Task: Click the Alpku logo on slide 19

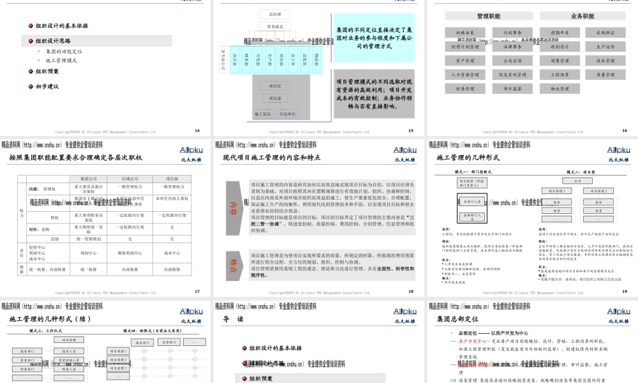Action: click(x=618, y=150)
